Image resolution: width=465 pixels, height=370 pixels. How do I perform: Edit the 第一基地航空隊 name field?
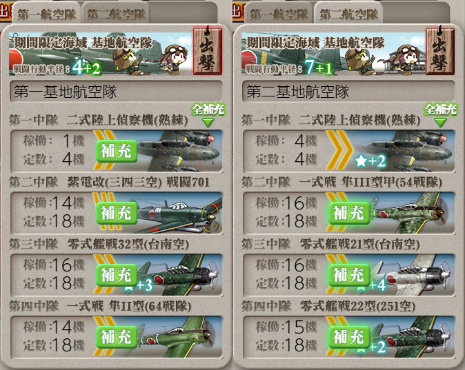tap(116, 91)
